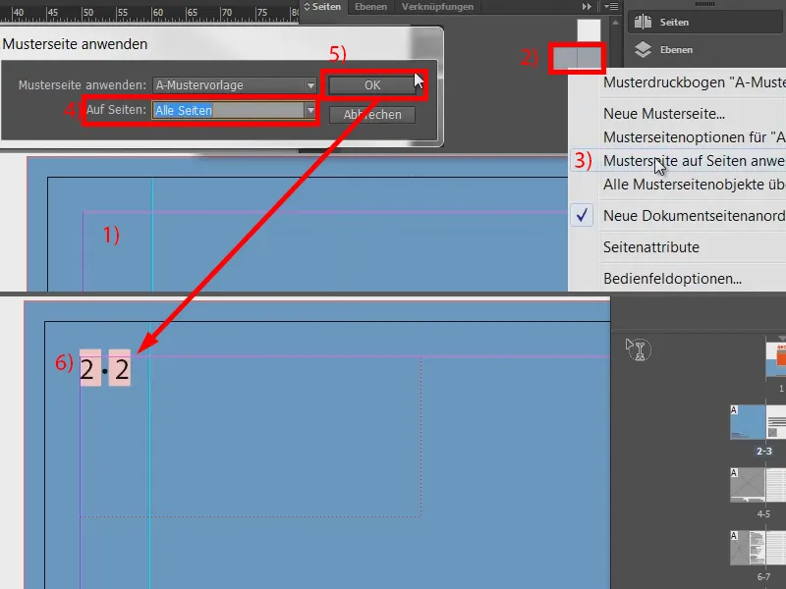Select the A-Mustervorlage master spread thumbnail
Screen dimensions: 786x589
click(577, 58)
